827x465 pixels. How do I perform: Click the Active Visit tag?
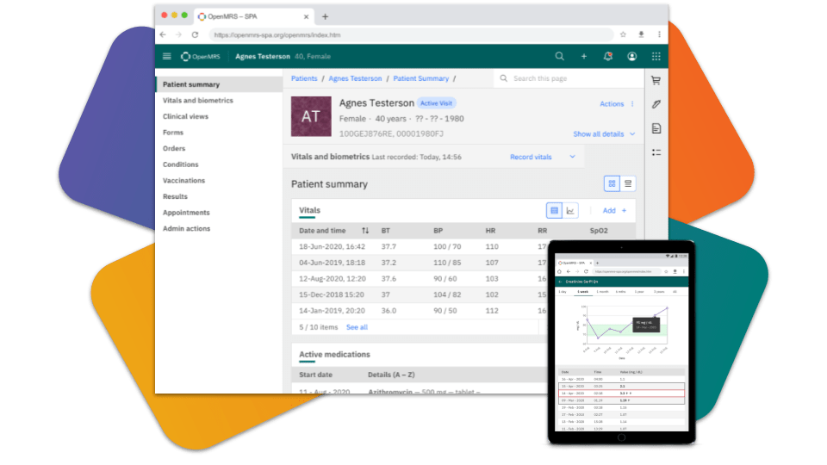pos(436,103)
